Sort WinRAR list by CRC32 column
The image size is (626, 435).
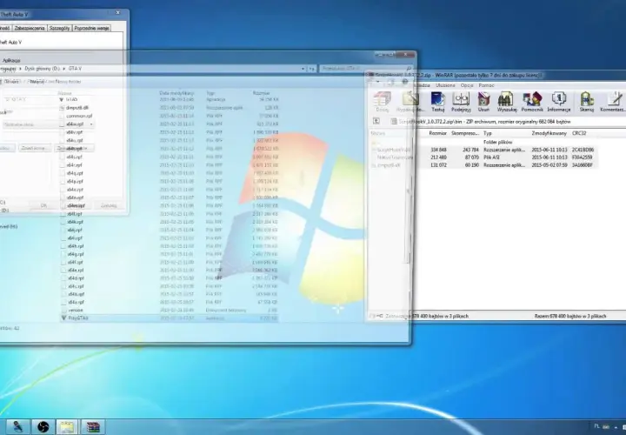click(x=579, y=133)
